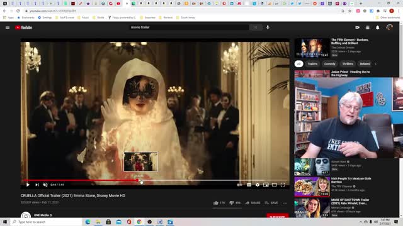Open 'Judas Priest - Heading Out' video

pos(351,73)
